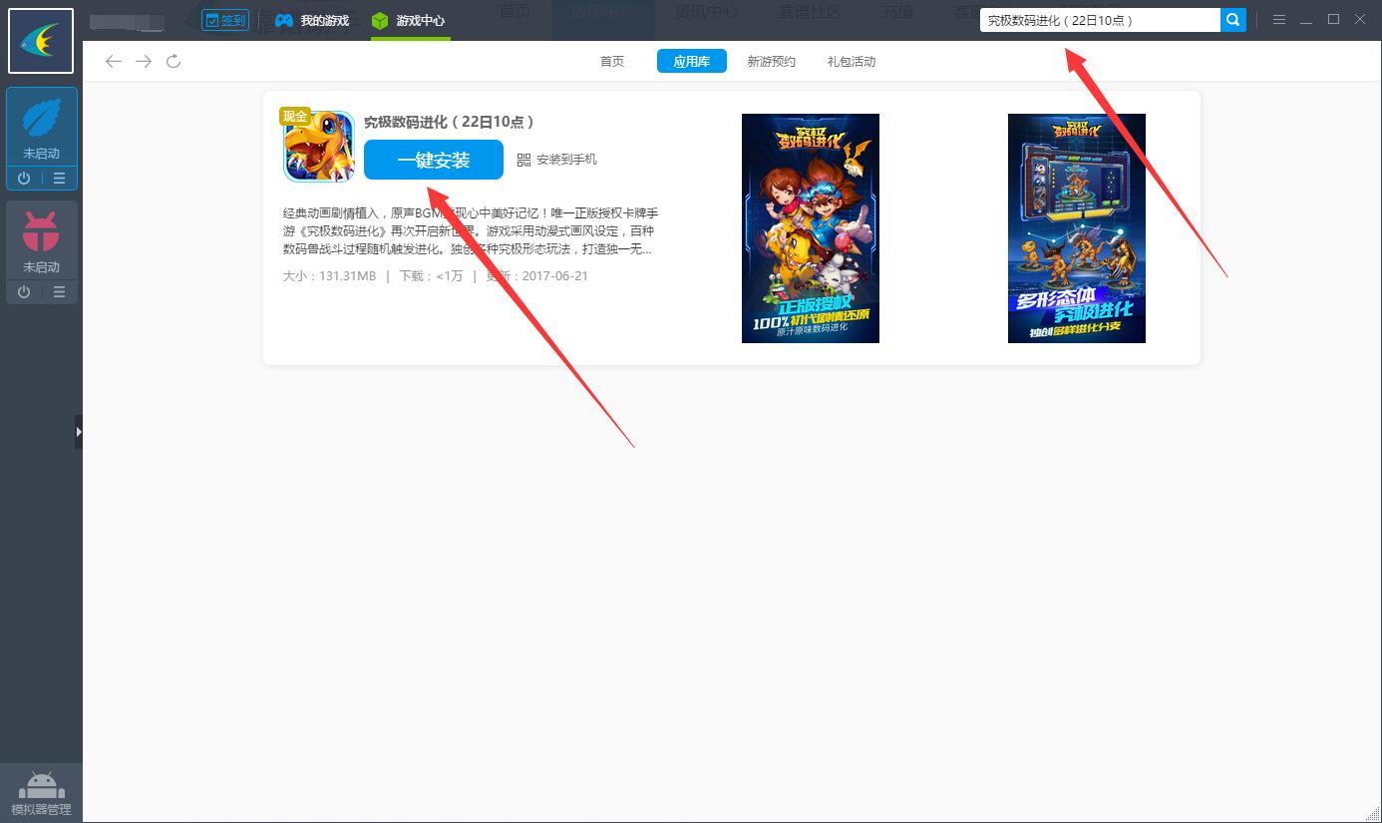Open 模拟器管理 emulator manager

click(41, 793)
